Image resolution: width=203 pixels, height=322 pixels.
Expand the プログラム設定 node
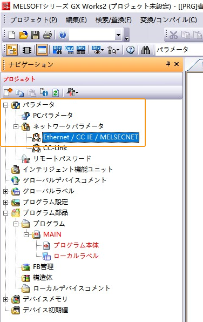(5, 202)
